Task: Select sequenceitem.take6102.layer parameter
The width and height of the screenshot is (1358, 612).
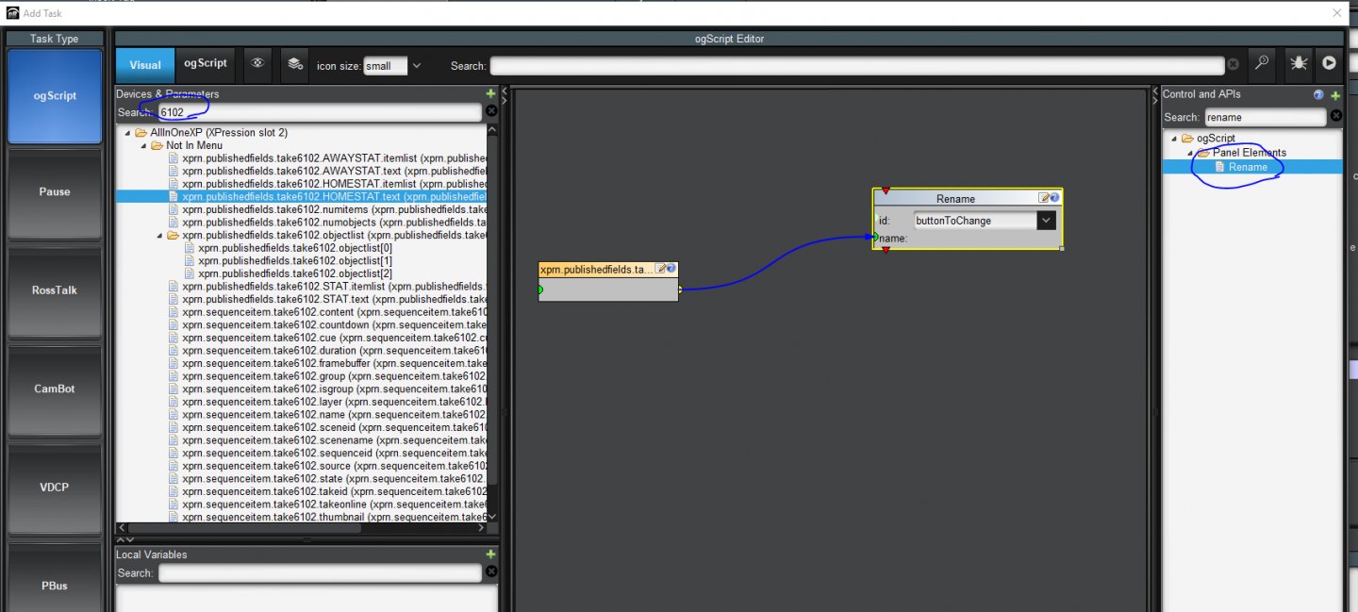Action: pyautogui.click(x=327, y=402)
